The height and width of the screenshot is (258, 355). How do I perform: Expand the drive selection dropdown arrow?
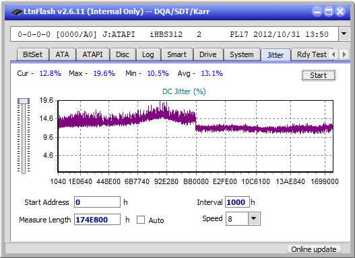point(344,34)
